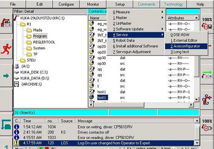Click message window scroll up arrow

(197, 121)
